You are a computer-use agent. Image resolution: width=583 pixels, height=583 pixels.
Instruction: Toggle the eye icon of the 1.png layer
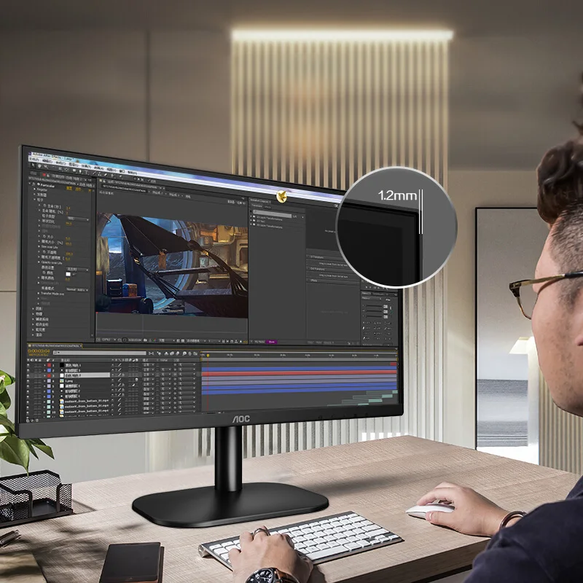tap(28, 380)
